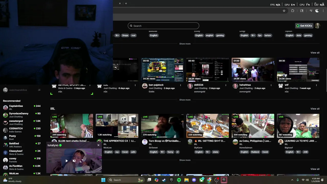
Task: Open Classybeef recommended channel
Action: click(22, 152)
